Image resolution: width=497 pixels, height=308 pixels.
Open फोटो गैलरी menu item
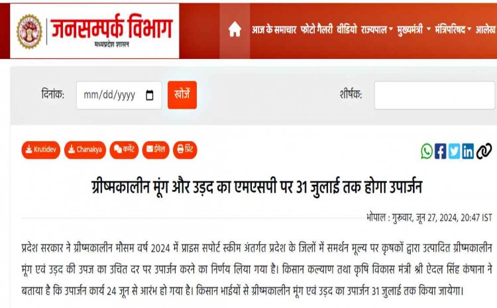click(316, 29)
